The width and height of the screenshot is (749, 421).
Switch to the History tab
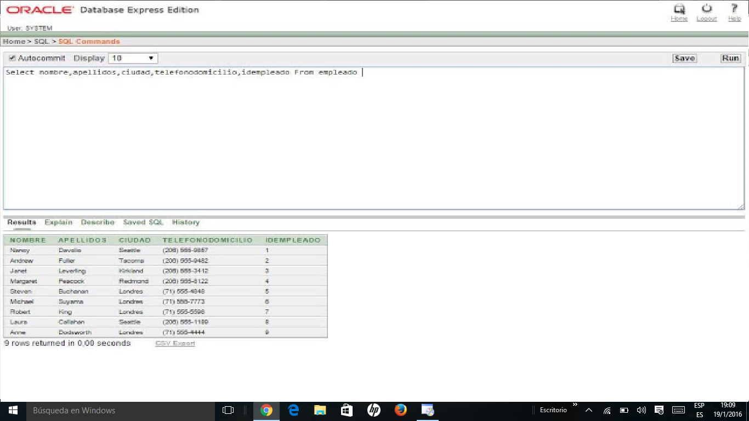click(186, 222)
